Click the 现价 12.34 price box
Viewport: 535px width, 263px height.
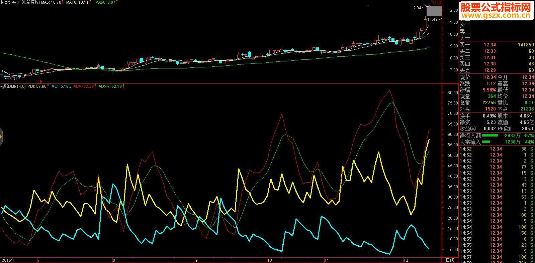pos(490,77)
